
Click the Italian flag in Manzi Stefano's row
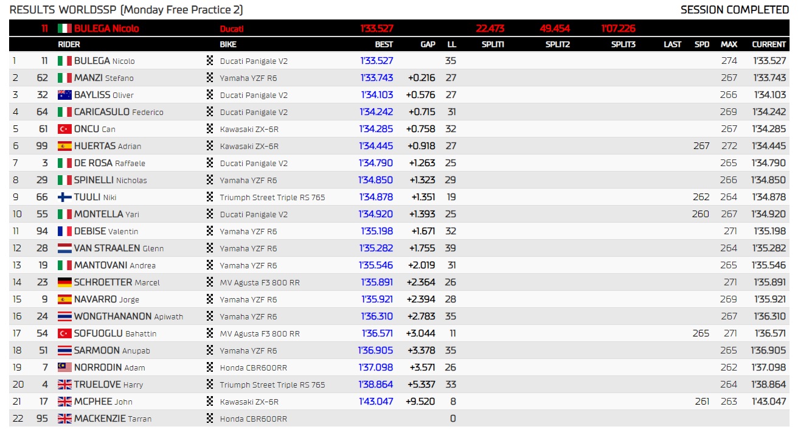pos(64,78)
